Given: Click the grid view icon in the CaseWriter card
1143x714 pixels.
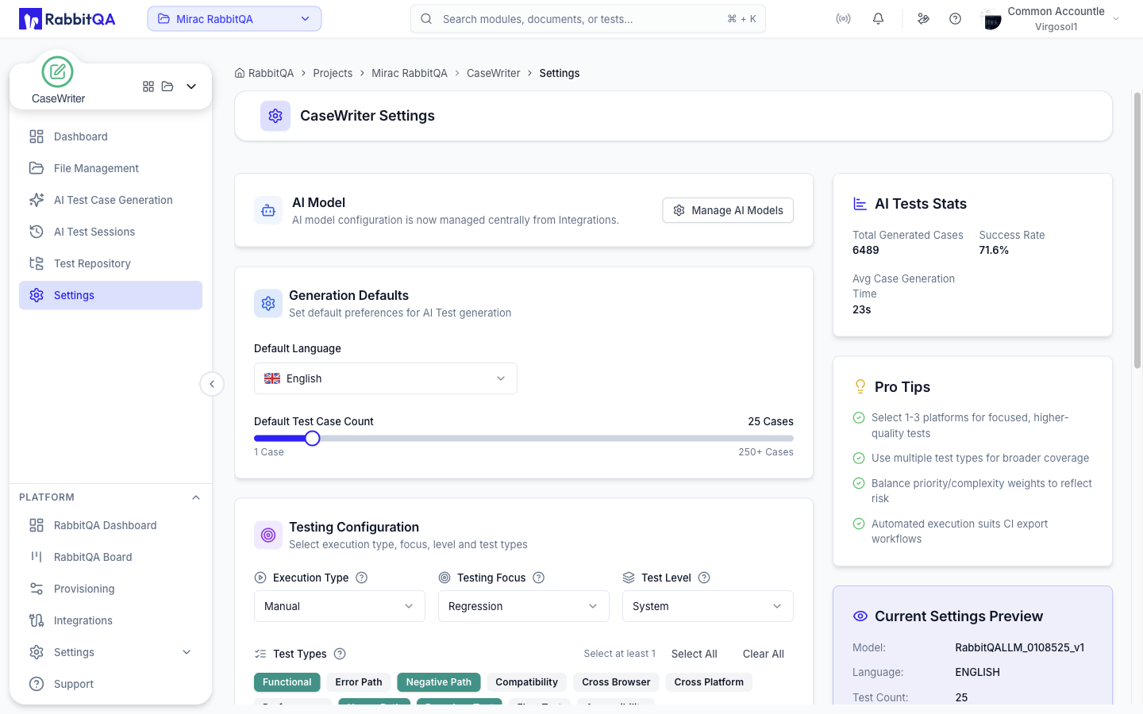Looking at the screenshot, I should click(148, 86).
